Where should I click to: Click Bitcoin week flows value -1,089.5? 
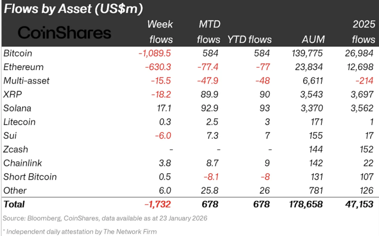(155, 53)
